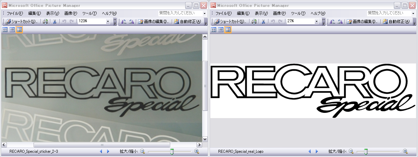Select single picture view in the left window
Image resolution: width=418 pixels, height=157 pixels.
(x=19, y=30)
